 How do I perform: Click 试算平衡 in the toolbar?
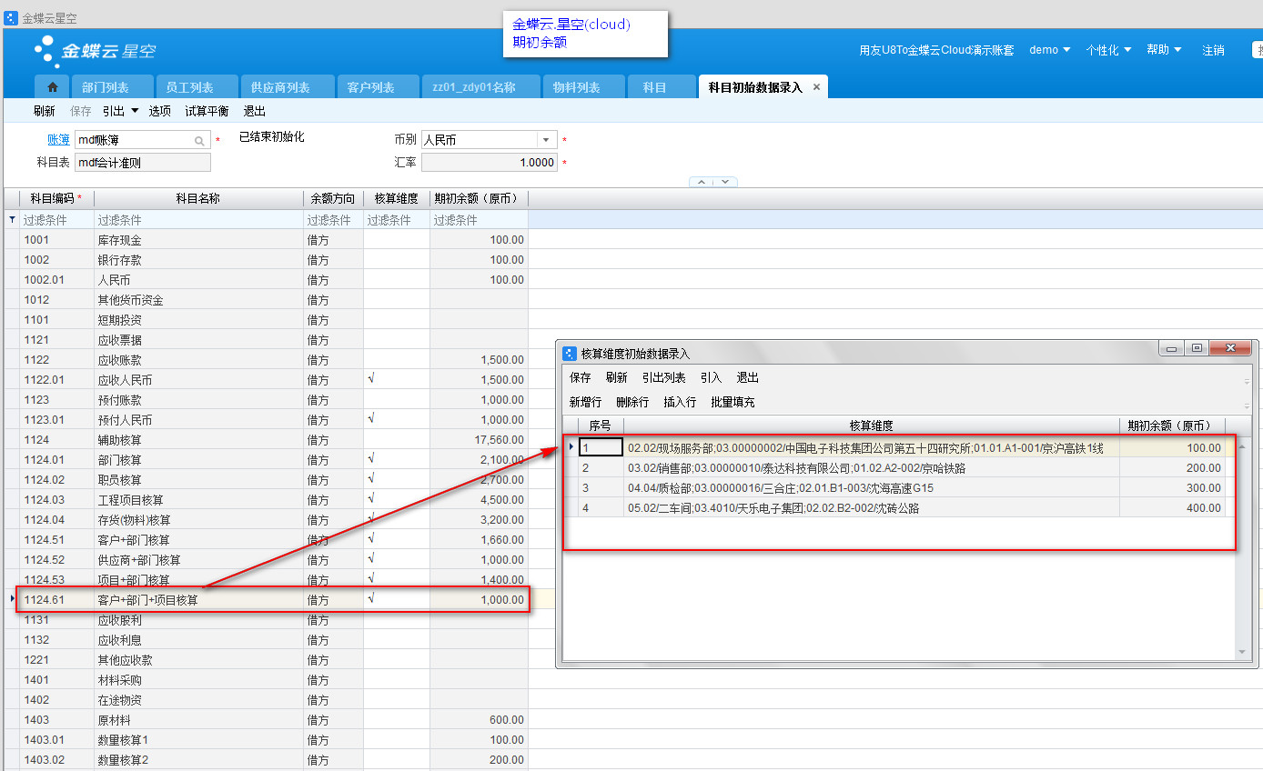(207, 111)
